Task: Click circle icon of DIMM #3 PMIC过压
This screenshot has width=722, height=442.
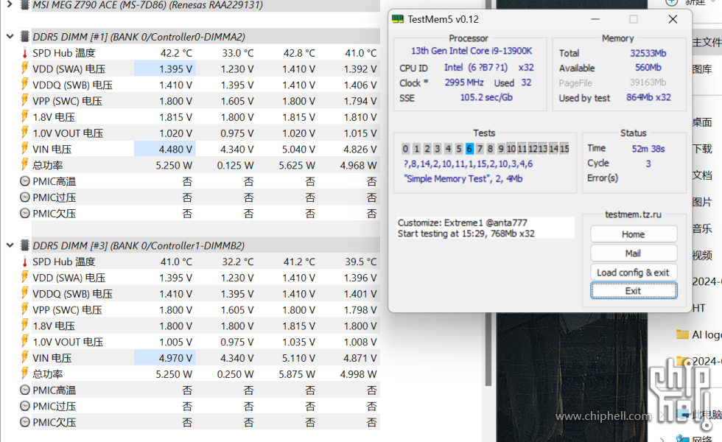Action: (x=25, y=406)
